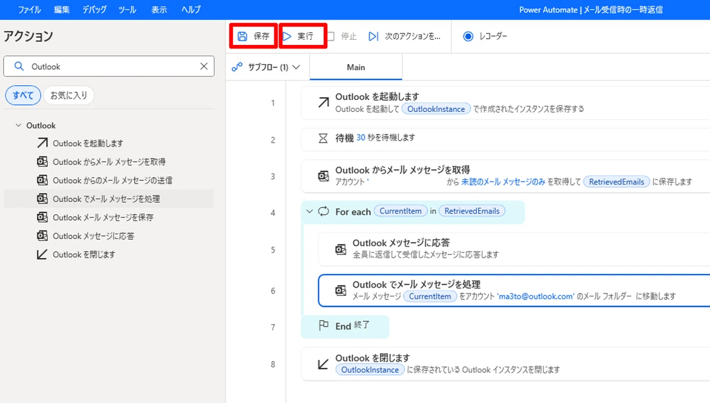
Task: Click the search magnifier icon in the Actions panel
Action: (x=19, y=66)
